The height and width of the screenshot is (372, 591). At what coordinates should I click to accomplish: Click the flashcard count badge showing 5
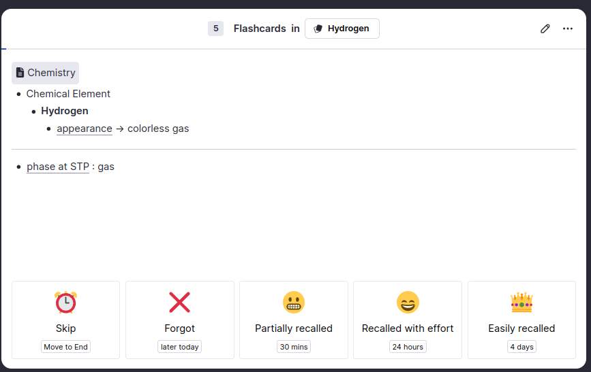click(x=215, y=29)
